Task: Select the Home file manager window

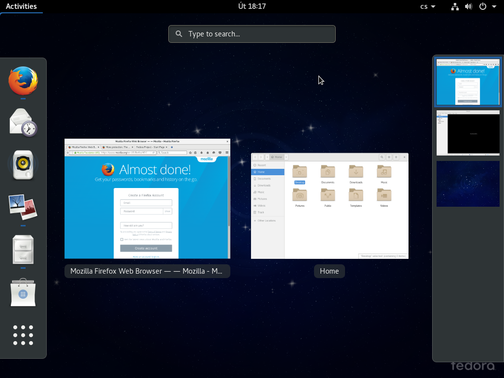Action: click(329, 206)
